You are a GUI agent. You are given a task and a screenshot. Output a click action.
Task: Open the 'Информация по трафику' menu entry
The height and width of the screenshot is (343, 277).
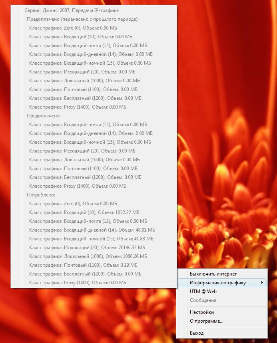[222, 283]
